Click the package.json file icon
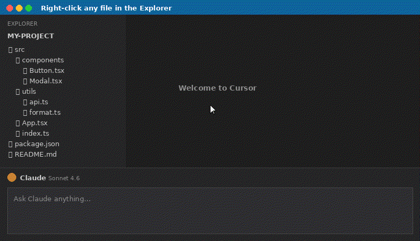The height and width of the screenshot is (241, 420). tap(10, 144)
